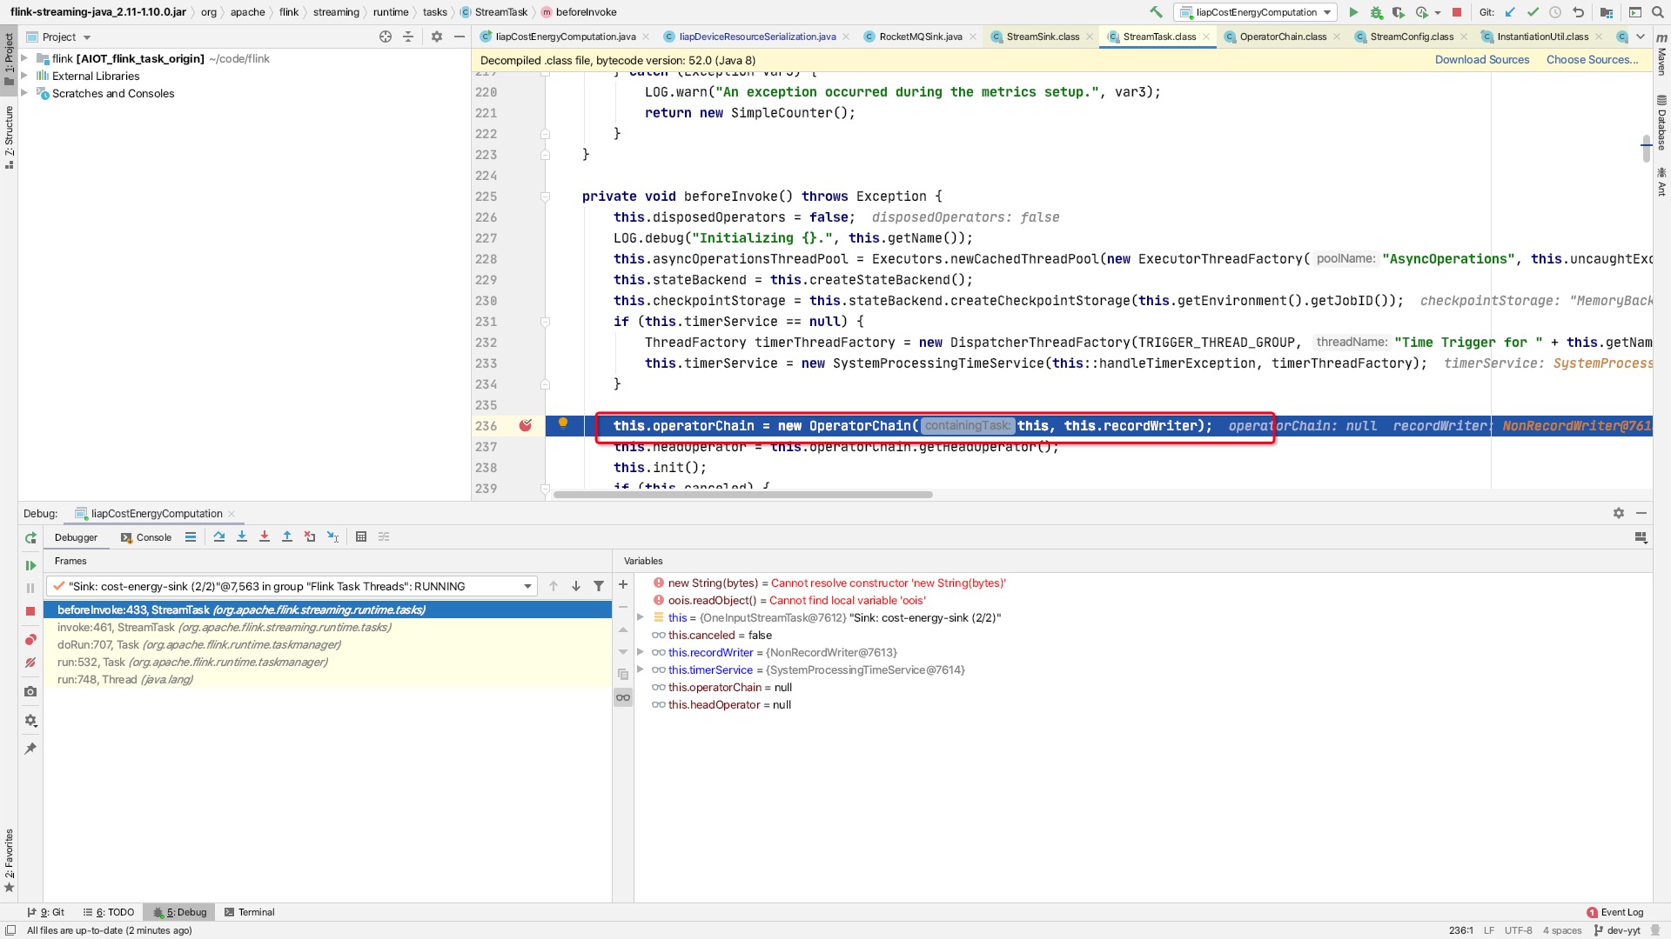Run with Coverage from the top toolbar

pyautogui.click(x=1399, y=12)
